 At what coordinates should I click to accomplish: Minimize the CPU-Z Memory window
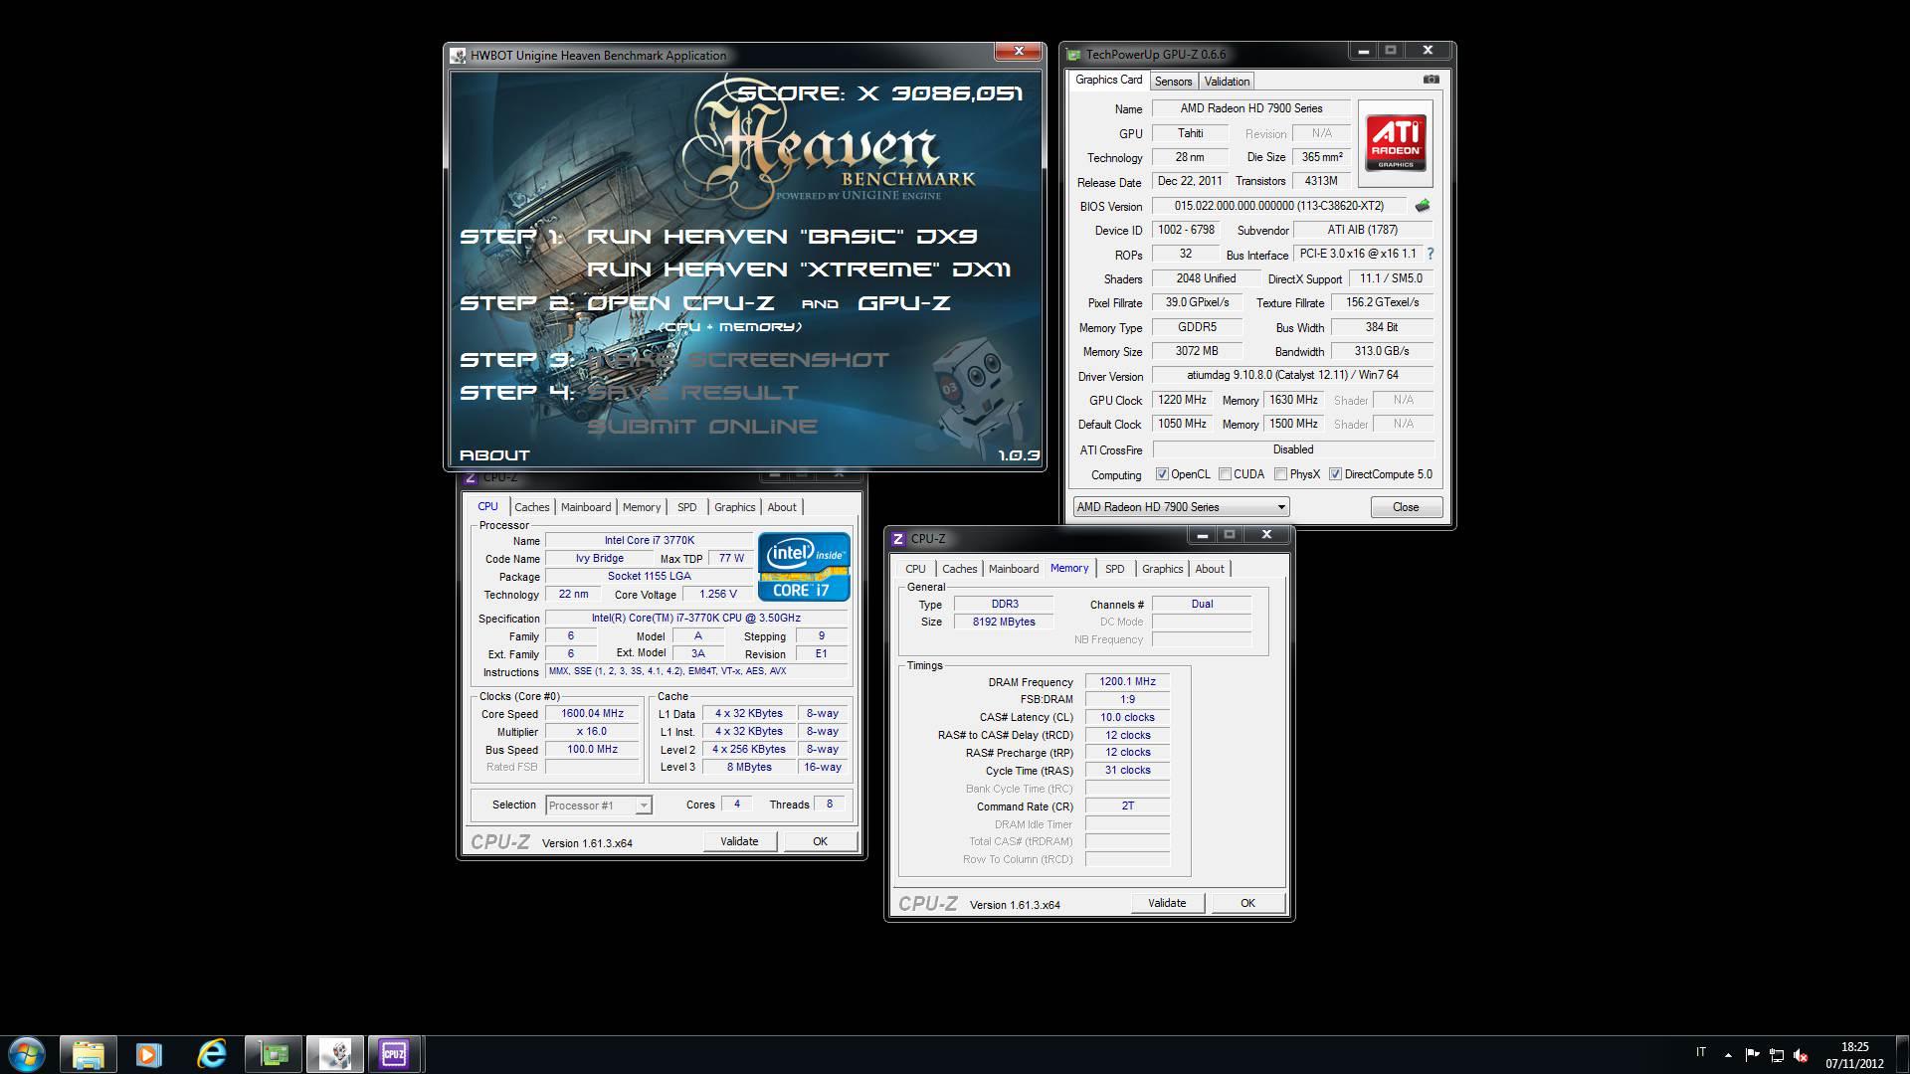pyautogui.click(x=1202, y=535)
